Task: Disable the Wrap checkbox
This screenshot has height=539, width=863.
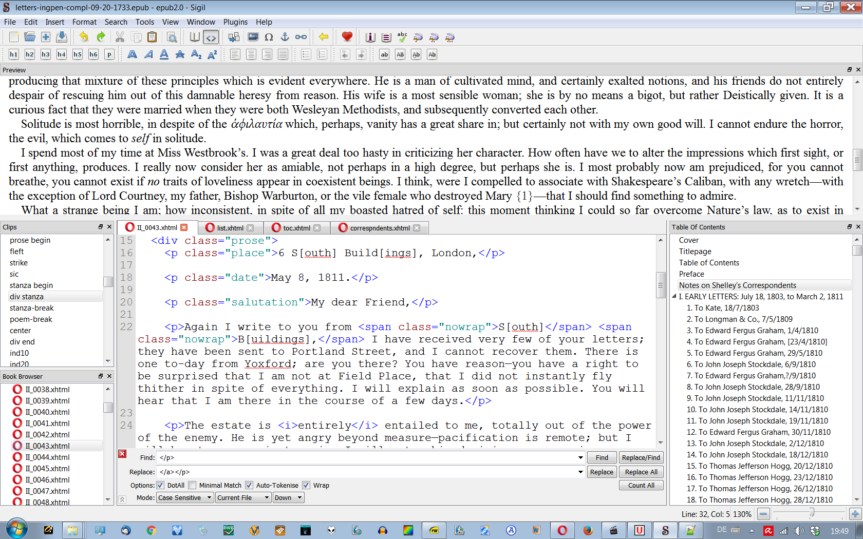Action: pos(306,485)
